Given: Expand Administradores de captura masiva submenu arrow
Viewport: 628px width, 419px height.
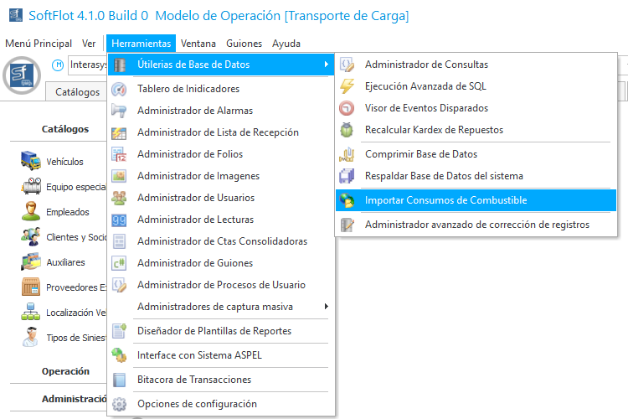Looking at the screenshot, I should pos(326,307).
